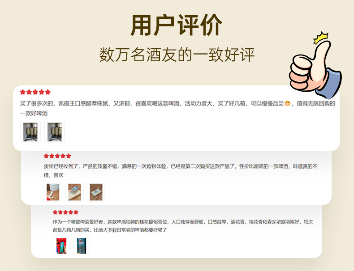Open the hand-holding-bottle photo in second review

53,192
